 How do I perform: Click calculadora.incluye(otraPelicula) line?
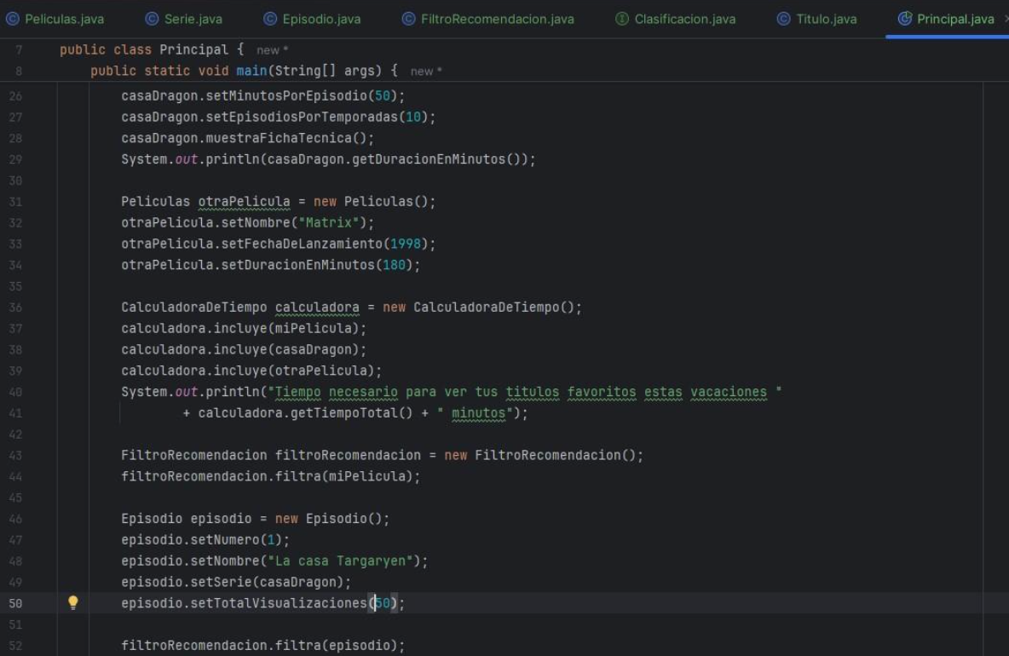pos(251,371)
